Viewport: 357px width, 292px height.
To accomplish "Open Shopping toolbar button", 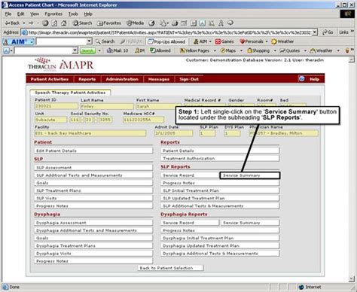I will tap(258, 50).
